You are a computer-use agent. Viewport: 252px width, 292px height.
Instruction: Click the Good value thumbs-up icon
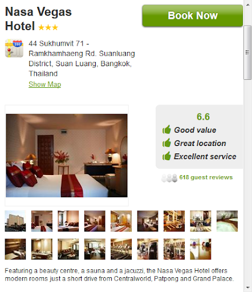point(166,129)
